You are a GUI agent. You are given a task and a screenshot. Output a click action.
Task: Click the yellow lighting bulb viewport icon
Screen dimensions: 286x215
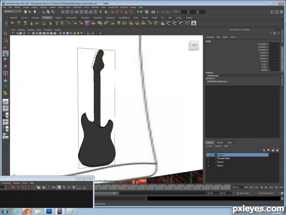75,33
